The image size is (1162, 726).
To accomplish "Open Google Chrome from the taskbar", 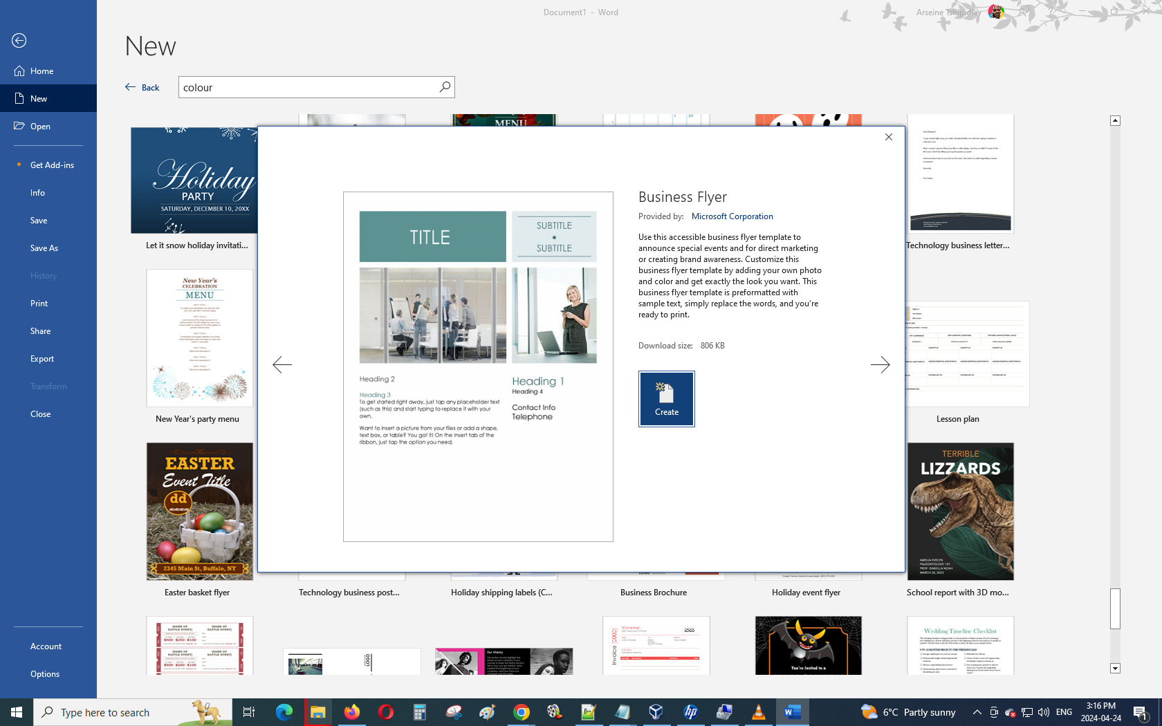I will pyautogui.click(x=522, y=712).
